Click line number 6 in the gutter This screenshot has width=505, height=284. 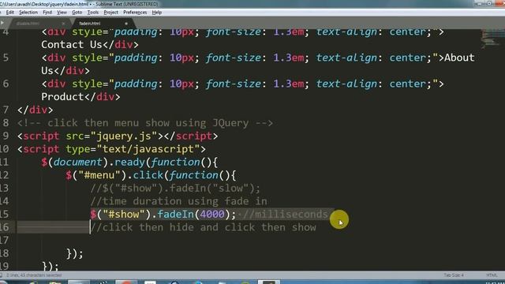(6, 84)
